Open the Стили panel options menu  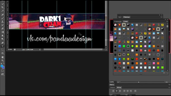pyautogui.click(x=167, y=21)
